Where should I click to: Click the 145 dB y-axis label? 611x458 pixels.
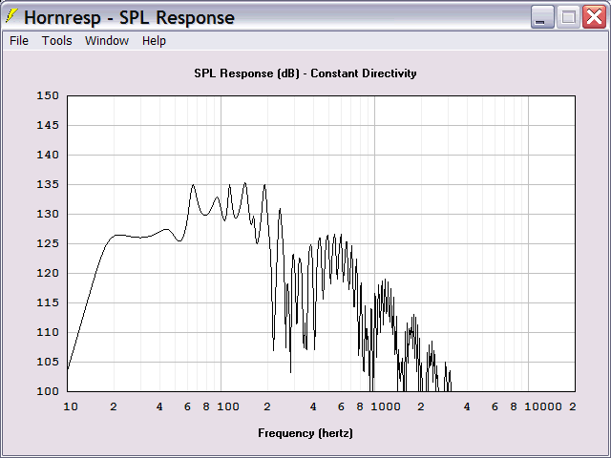(48, 125)
